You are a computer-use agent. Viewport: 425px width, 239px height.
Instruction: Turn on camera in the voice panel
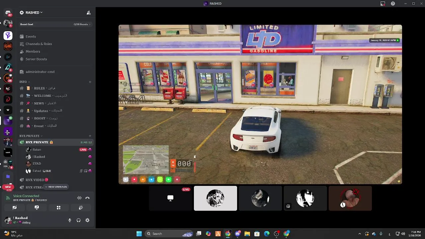15,207
